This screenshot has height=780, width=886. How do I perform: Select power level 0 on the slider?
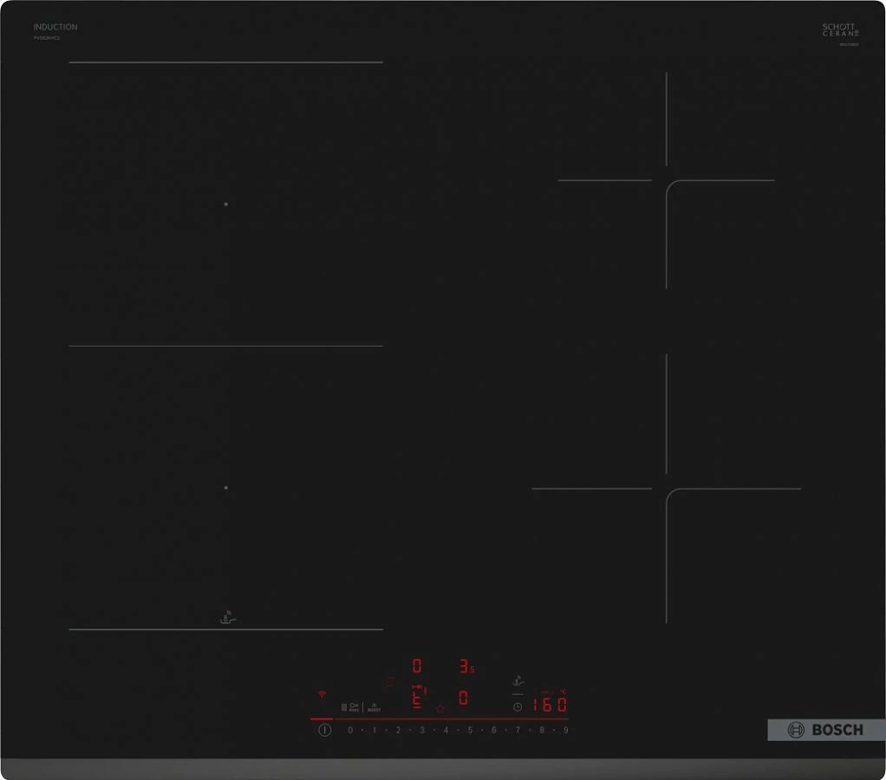pos(350,731)
